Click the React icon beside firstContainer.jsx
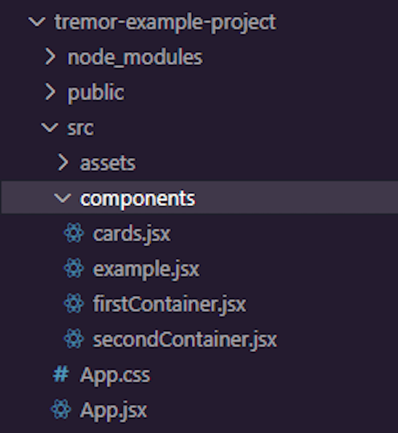This screenshot has height=433, width=398. pos(74,304)
